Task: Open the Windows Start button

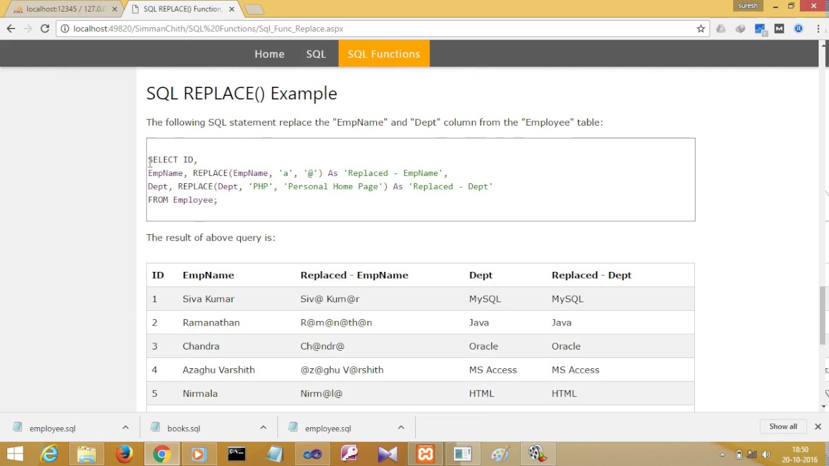Action: (14, 454)
